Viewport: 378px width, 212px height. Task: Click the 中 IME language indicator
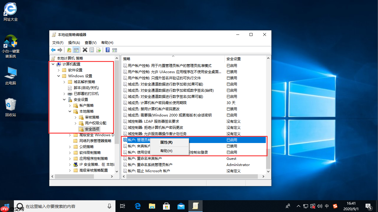tap(327, 206)
